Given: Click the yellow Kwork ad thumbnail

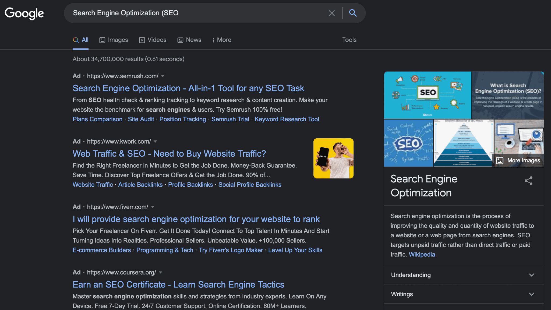Looking at the screenshot, I should (x=333, y=158).
